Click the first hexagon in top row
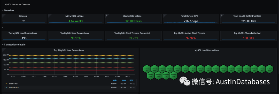Screen dimensions: 279x94 [147, 69]
